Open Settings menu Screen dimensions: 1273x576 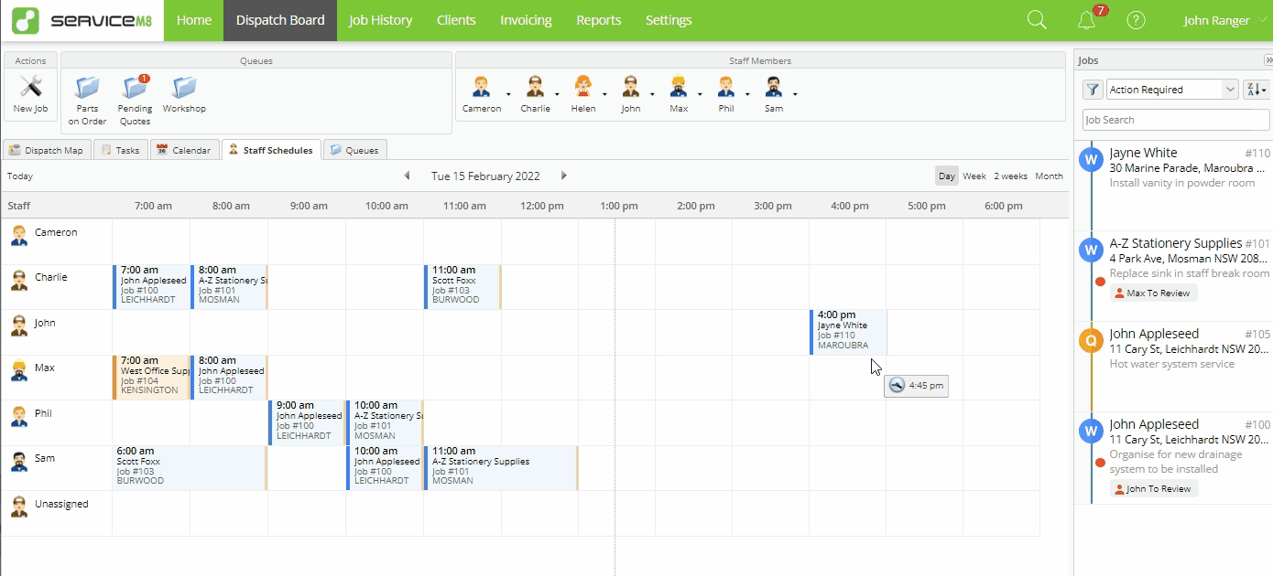[x=669, y=20]
